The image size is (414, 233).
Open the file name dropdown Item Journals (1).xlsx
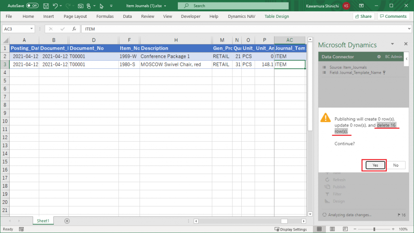click(x=165, y=6)
